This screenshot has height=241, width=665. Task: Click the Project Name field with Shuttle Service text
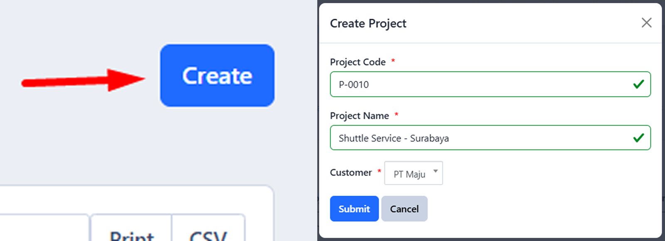pos(457,138)
